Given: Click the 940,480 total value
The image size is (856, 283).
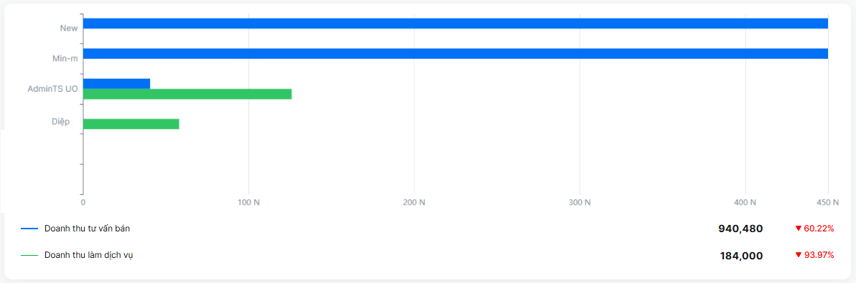Looking at the screenshot, I should click(x=740, y=229).
